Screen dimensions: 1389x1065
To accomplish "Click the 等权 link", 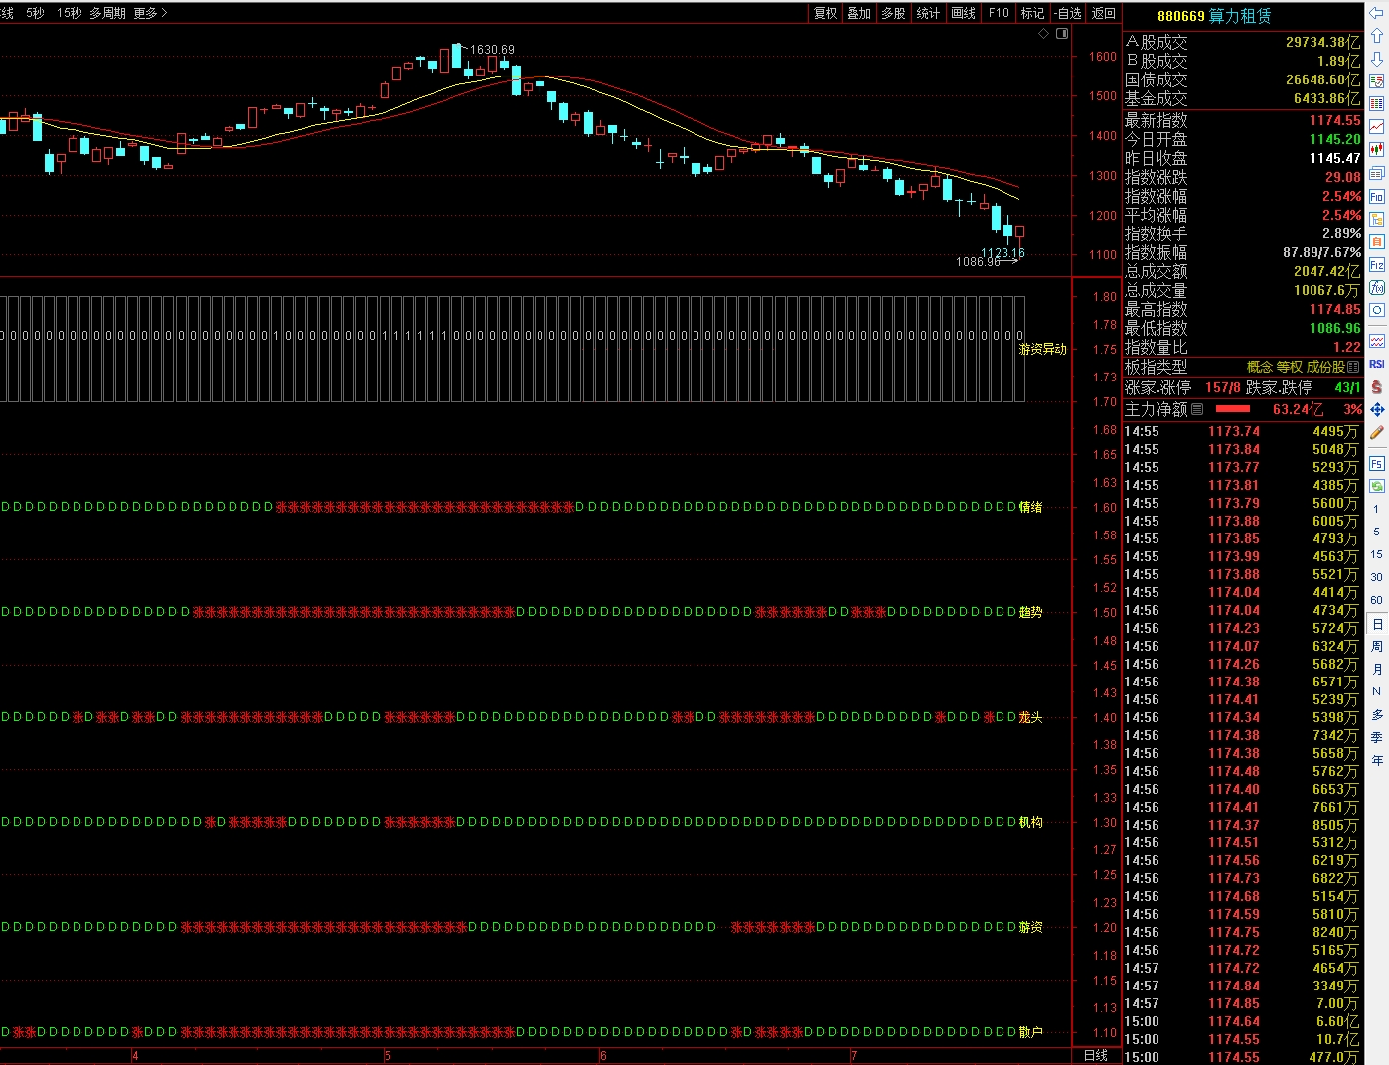I will coord(1289,367).
